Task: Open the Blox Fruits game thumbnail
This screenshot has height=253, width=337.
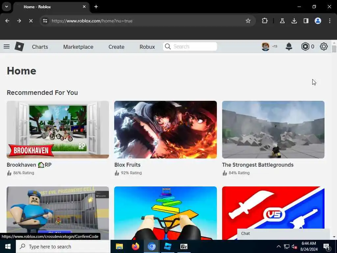Action: point(166,129)
